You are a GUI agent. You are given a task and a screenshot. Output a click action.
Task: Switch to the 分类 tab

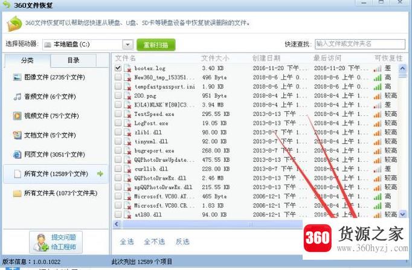tap(27, 60)
